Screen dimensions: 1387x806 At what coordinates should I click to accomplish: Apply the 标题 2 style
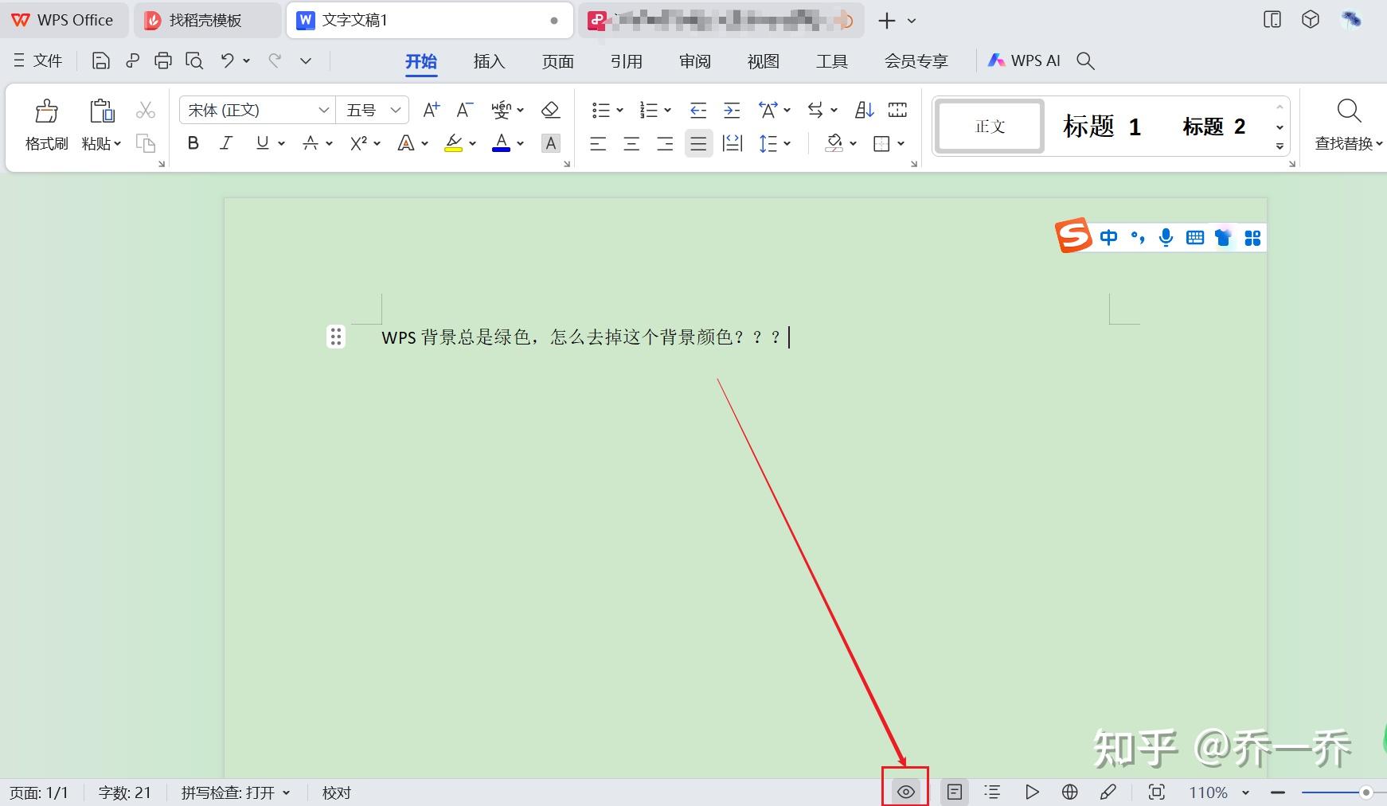pos(1213,126)
